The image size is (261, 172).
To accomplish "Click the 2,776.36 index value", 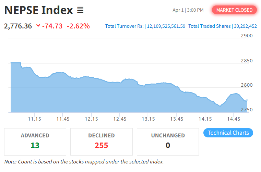I will click(x=17, y=26).
